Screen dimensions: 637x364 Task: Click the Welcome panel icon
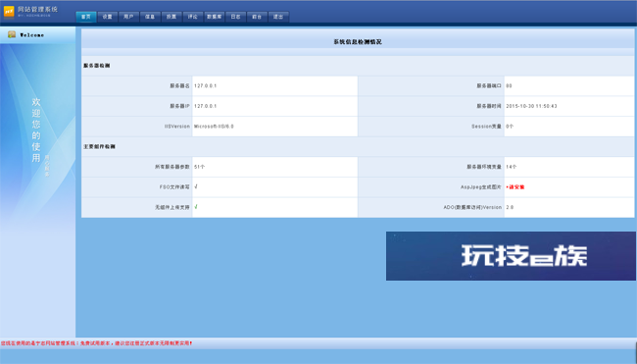pyautogui.click(x=12, y=34)
